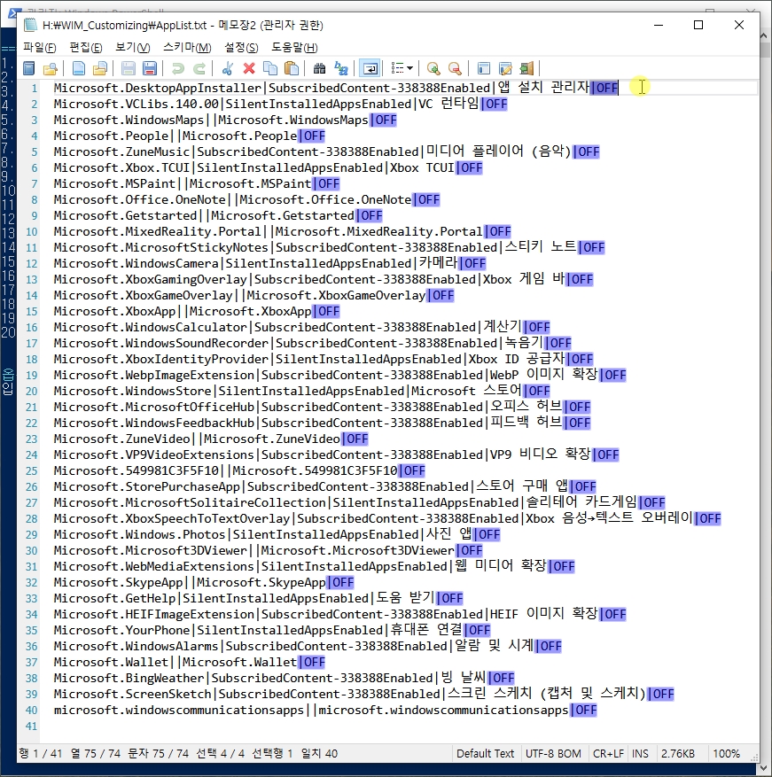Click the Default Text scheme in status bar

(485, 754)
